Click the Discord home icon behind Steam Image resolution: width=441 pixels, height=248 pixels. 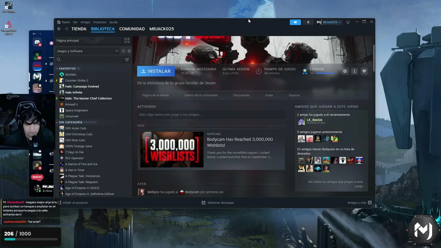37,42
